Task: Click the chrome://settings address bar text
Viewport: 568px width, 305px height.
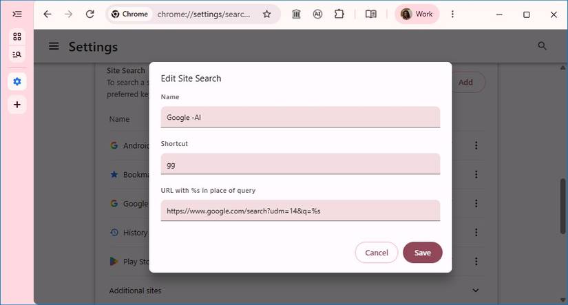Action: point(204,14)
